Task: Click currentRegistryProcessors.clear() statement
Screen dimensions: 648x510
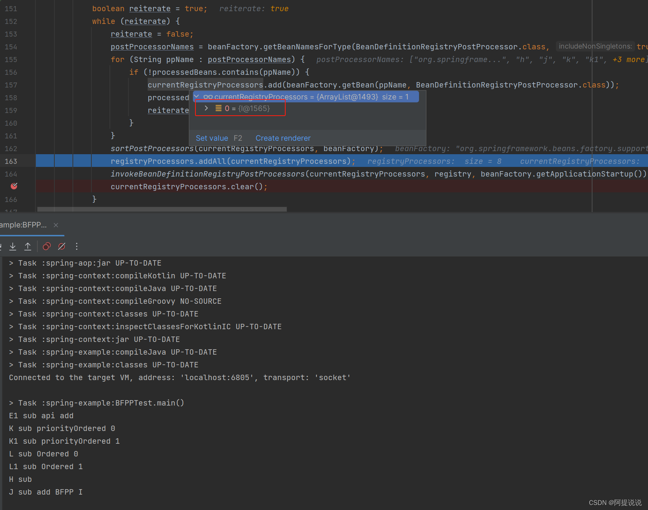Action: pos(189,187)
